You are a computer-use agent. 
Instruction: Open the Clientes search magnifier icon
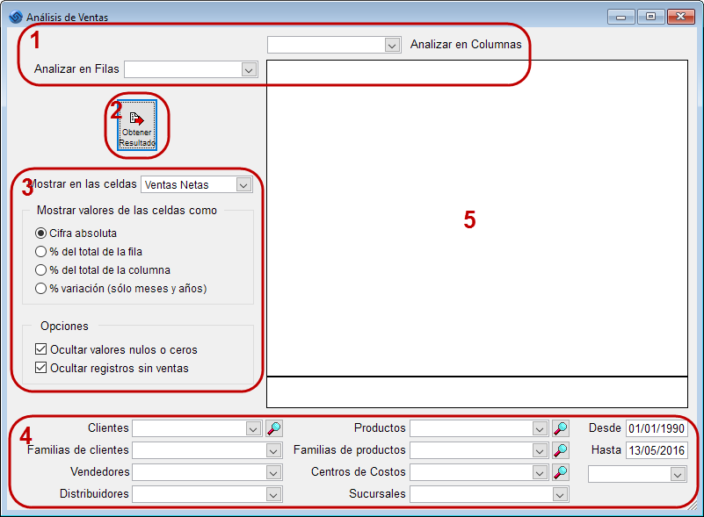[x=274, y=428]
